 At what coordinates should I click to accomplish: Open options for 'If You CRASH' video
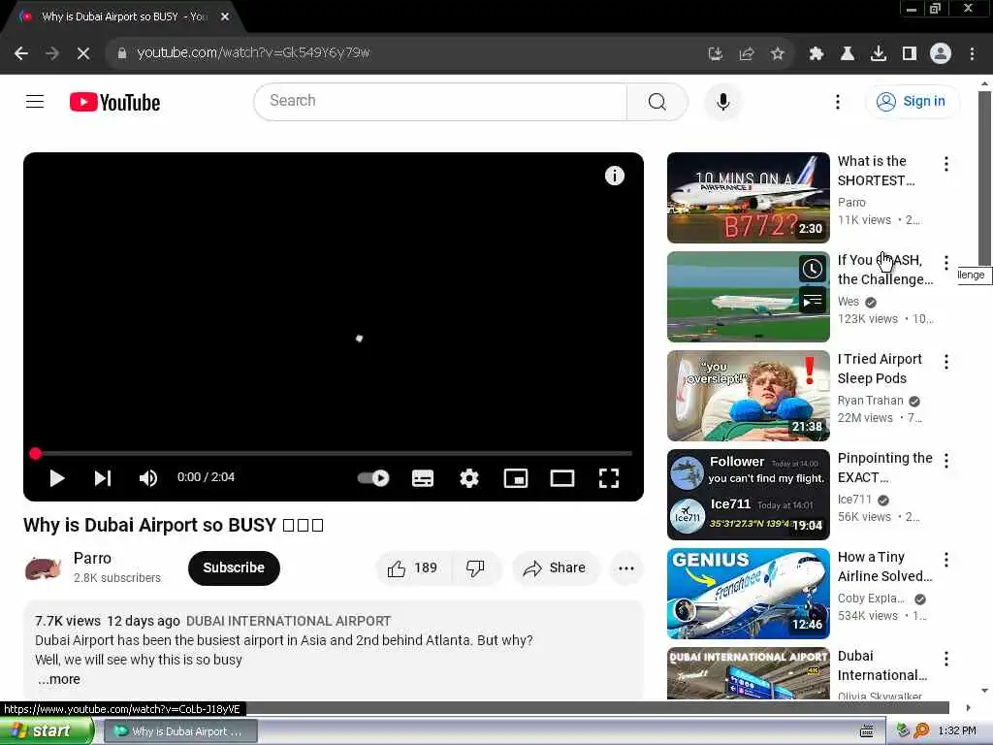click(946, 263)
